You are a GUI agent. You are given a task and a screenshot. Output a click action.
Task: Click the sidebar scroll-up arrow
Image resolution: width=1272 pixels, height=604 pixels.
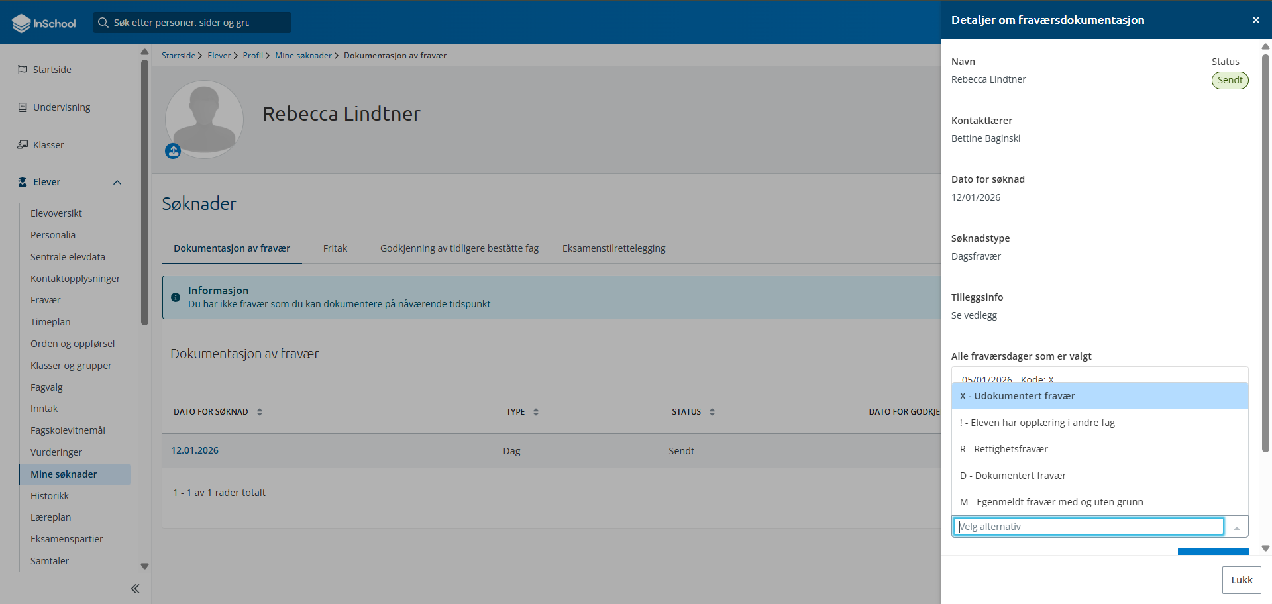pos(144,52)
